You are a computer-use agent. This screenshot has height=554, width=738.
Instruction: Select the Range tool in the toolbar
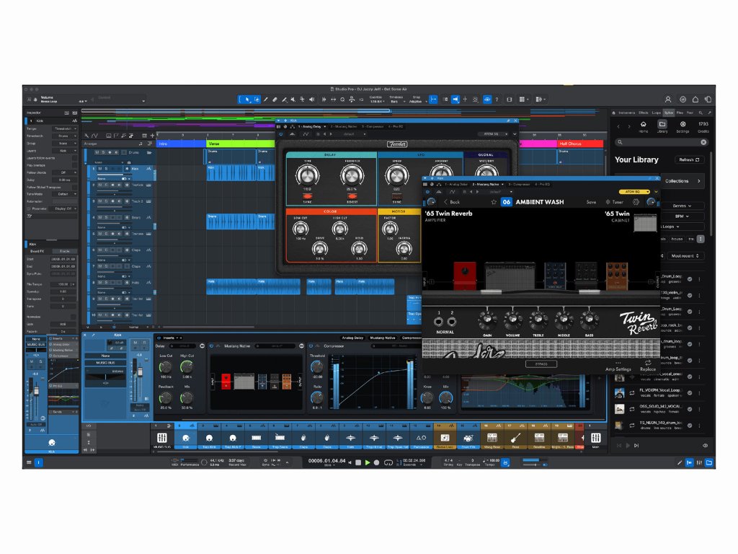(257, 100)
